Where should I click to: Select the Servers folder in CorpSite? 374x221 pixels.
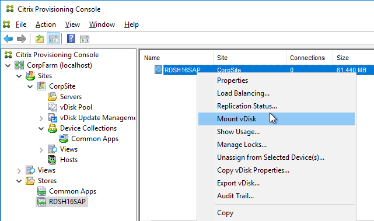click(x=71, y=97)
